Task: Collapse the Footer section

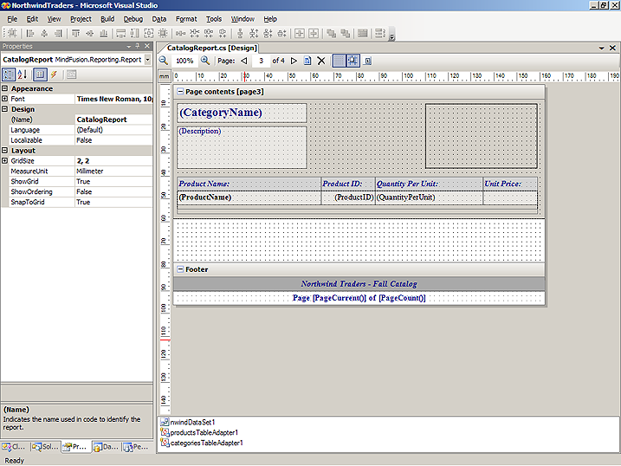Action: (180, 269)
